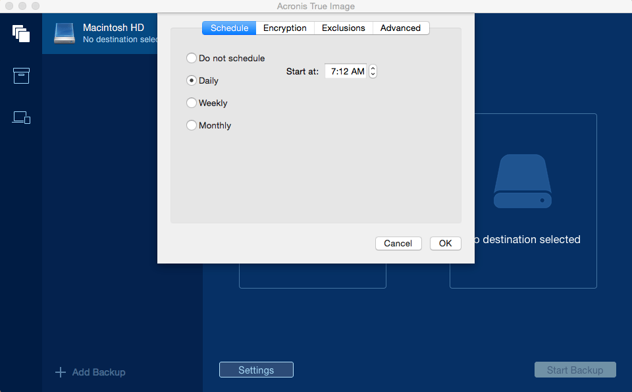Confirm the schedule with OK
Image resolution: width=632 pixels, height=392 pixels.
click(x=446, y=243)
